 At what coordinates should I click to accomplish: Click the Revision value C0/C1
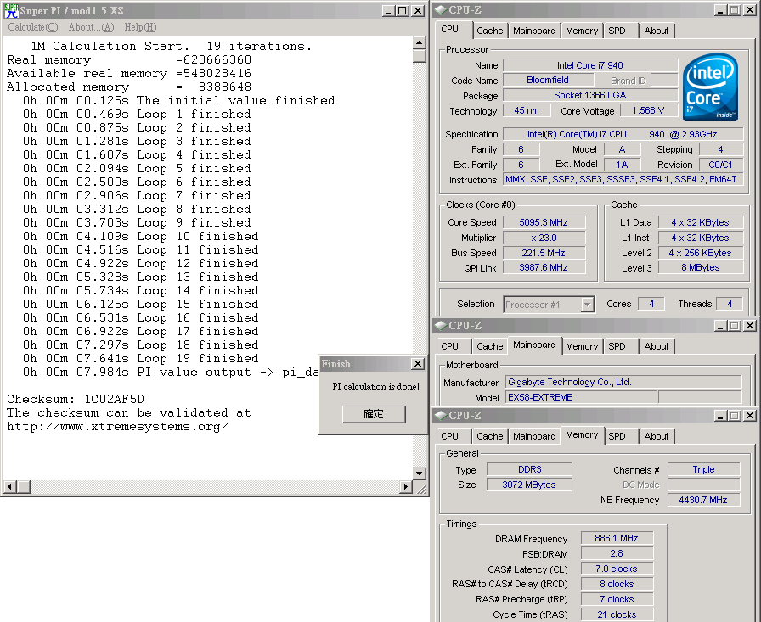(x=721, y=165)
